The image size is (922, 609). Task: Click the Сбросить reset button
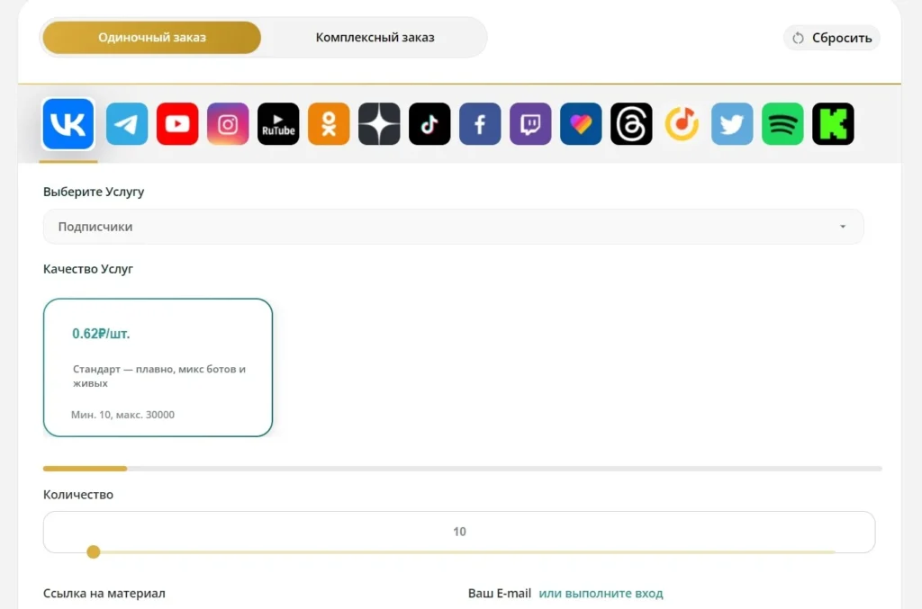(831, 38)
